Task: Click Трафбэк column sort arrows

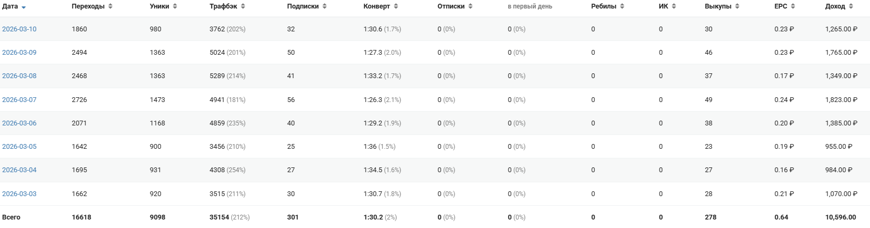Action: point(243,6)
